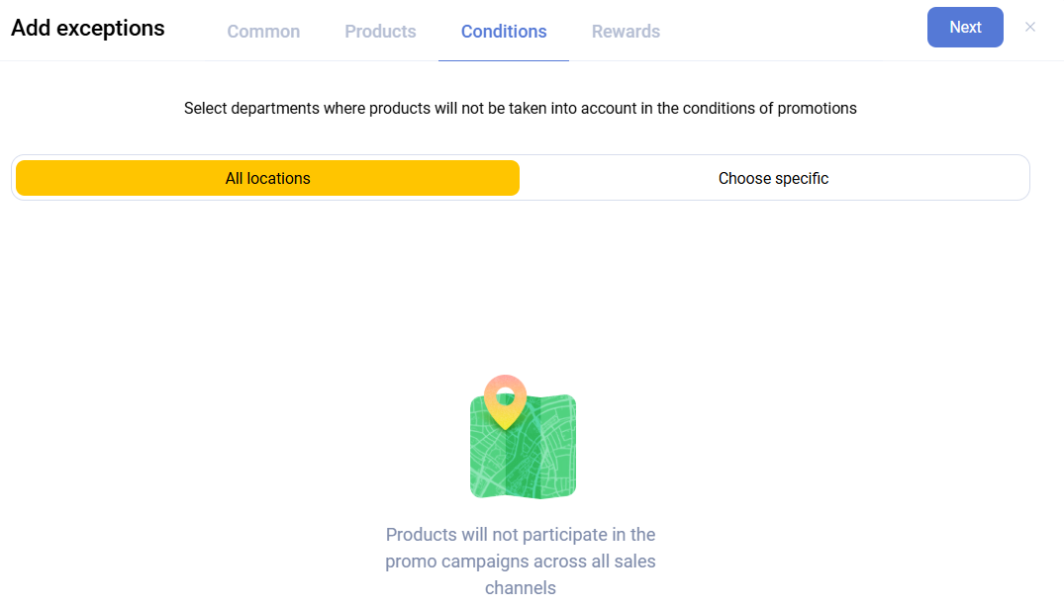This screenshot has height=606, width=1064.
Task: Select the Conditions tab
Action: [x=504, y=32]
